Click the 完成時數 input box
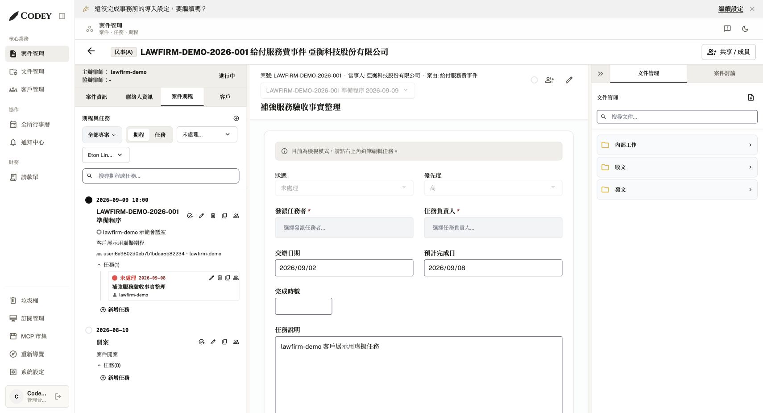 303,306
